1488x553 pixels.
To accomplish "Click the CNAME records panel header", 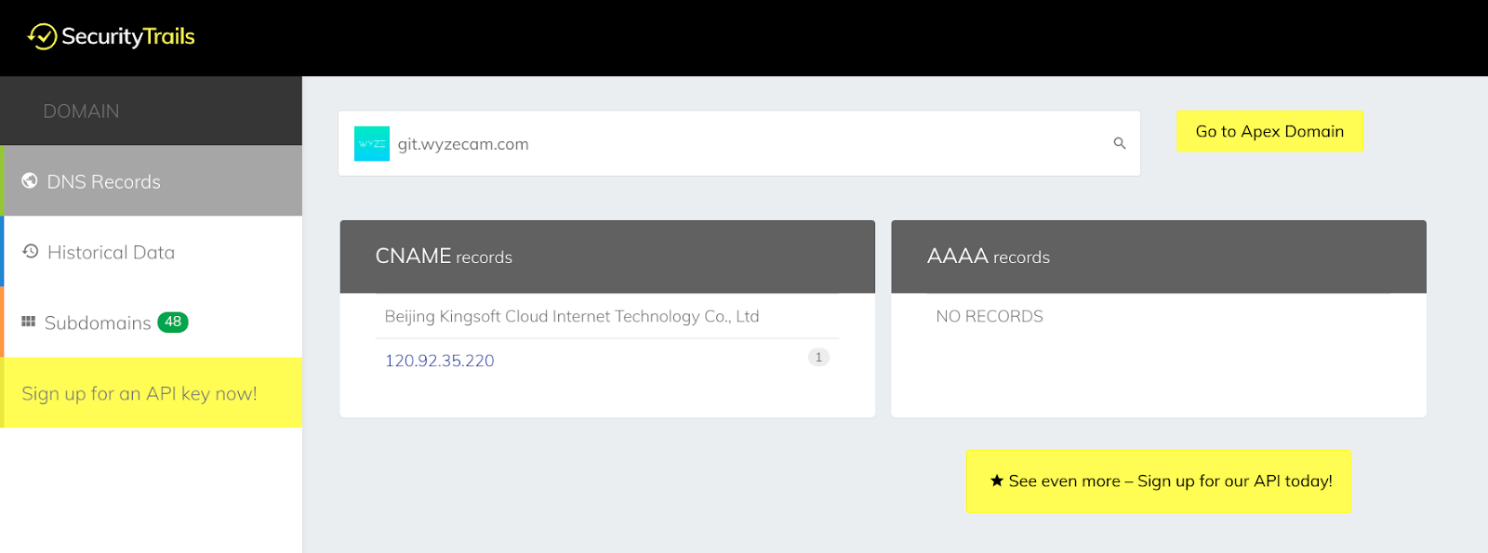I will coord(607,257).
